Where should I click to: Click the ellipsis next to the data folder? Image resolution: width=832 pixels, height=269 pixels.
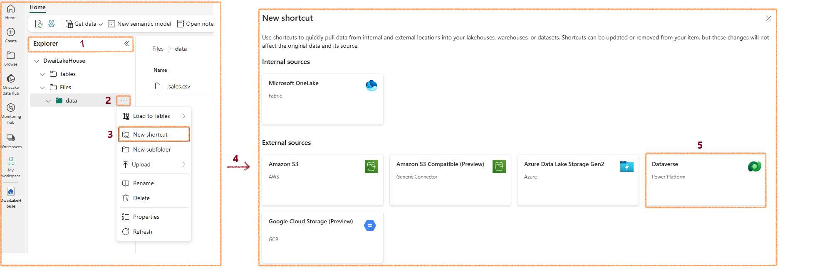pyautogui.click(x=124, y=100)
